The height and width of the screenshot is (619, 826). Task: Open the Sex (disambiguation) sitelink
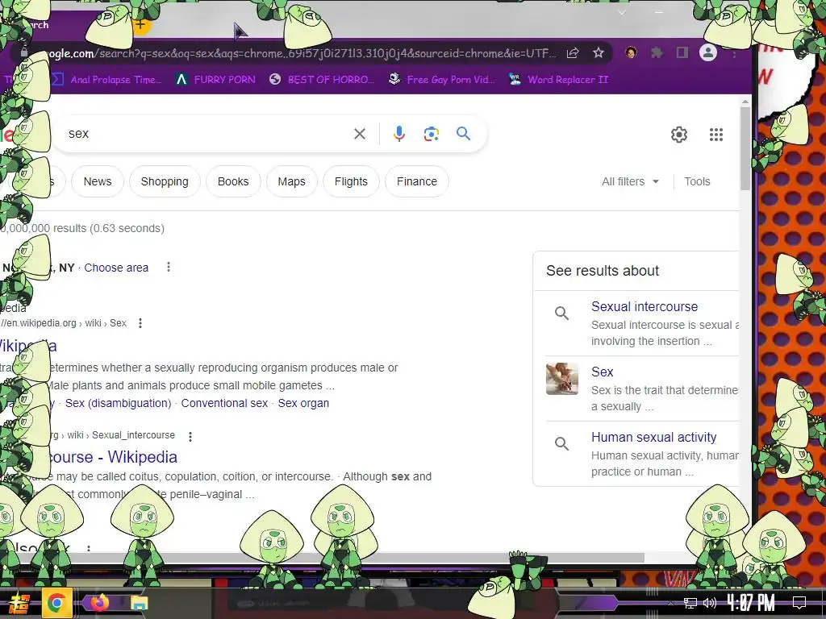coord(118,403)
